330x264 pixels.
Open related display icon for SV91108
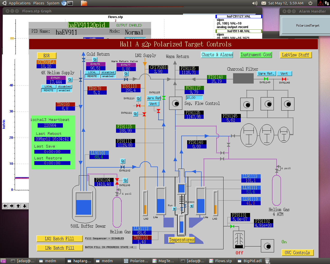point(125,180)
